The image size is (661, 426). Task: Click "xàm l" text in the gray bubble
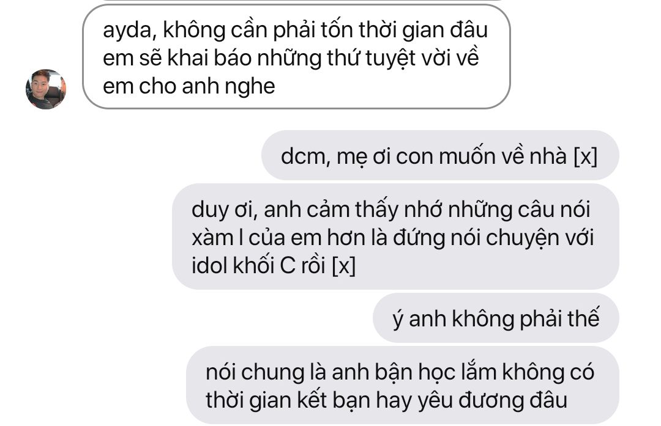pyautogui.click(x=217, y=238)
